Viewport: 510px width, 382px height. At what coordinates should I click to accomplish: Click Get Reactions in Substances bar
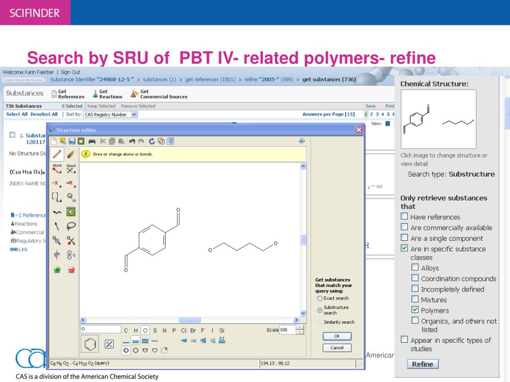108,94
